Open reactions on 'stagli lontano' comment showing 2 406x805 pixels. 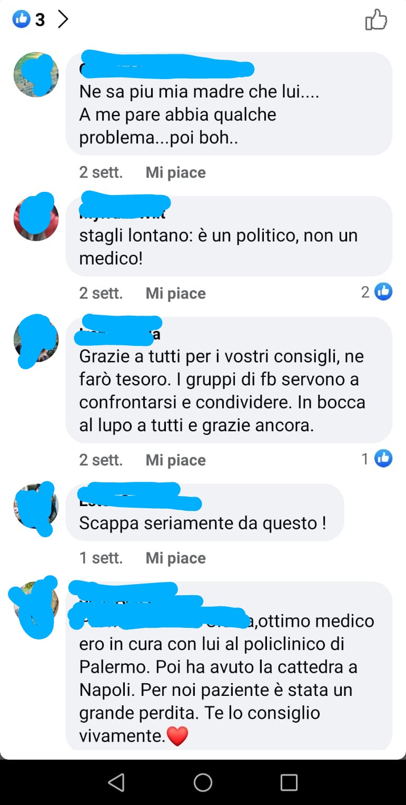click(x=377, y=292)
